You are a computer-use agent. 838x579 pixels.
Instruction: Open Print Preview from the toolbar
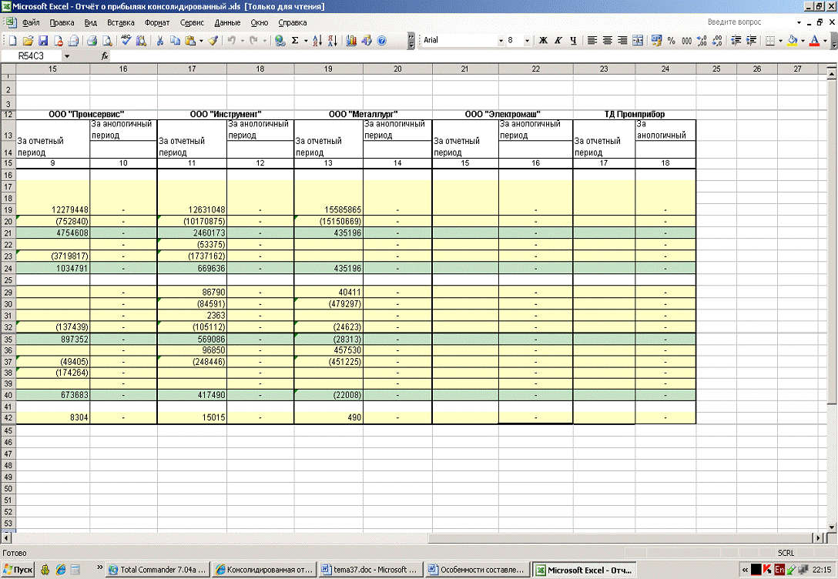(x=106, y=40)
